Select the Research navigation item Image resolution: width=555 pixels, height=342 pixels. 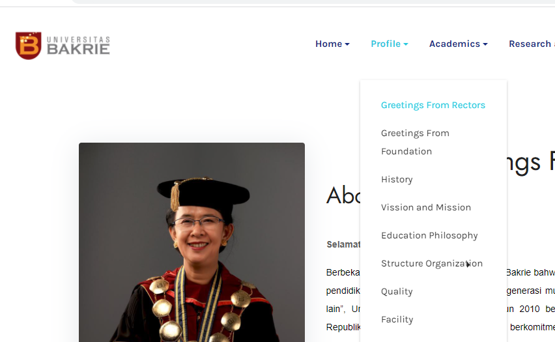pyautogui.click(x=530, y=44)
